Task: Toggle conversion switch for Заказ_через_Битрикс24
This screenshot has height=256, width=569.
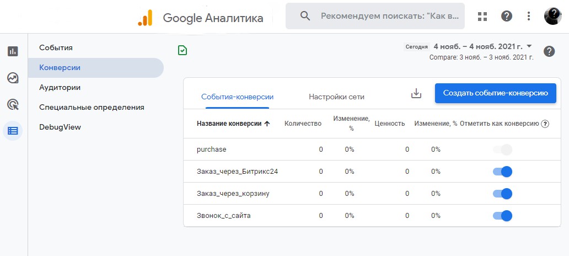Action: coord(503,172)
